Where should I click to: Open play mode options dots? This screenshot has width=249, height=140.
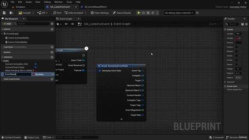[x=157, y=13]
